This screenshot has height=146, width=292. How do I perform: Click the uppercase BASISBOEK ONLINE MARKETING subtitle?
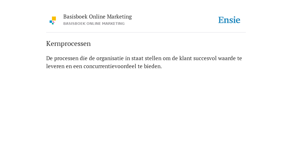pyautogui.click(x=94, y=24)
